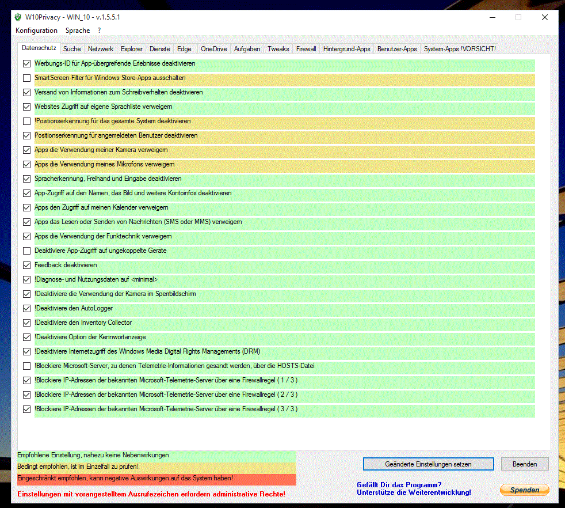565x508 pixels.
Task: Click the orange Spenden donate button
Action: pos(524,490)
